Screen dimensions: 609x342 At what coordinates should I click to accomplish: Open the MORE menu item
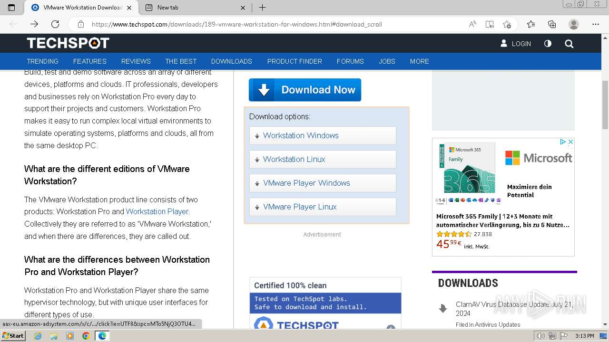click(420, 61)
